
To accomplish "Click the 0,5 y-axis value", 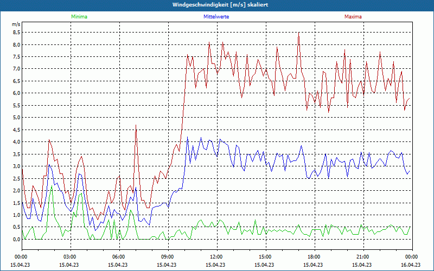I will (x=17, y=227).
